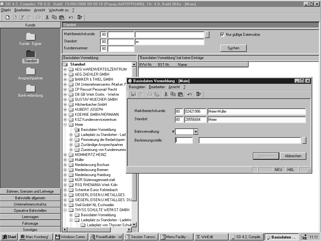Click the first Bestimmungsstelle input field

point(184,141)
